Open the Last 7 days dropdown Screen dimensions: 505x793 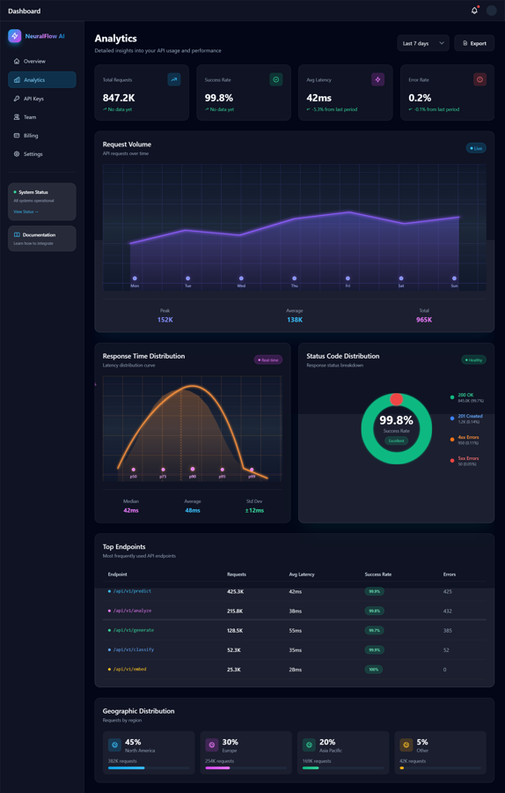tap(423, 43)
